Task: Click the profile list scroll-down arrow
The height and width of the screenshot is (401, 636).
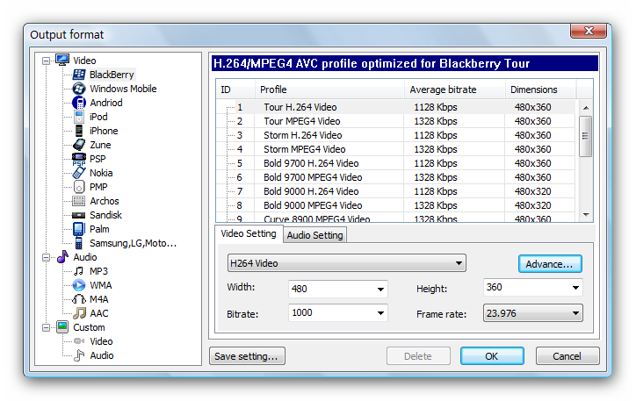Action: tap(586, 215)
